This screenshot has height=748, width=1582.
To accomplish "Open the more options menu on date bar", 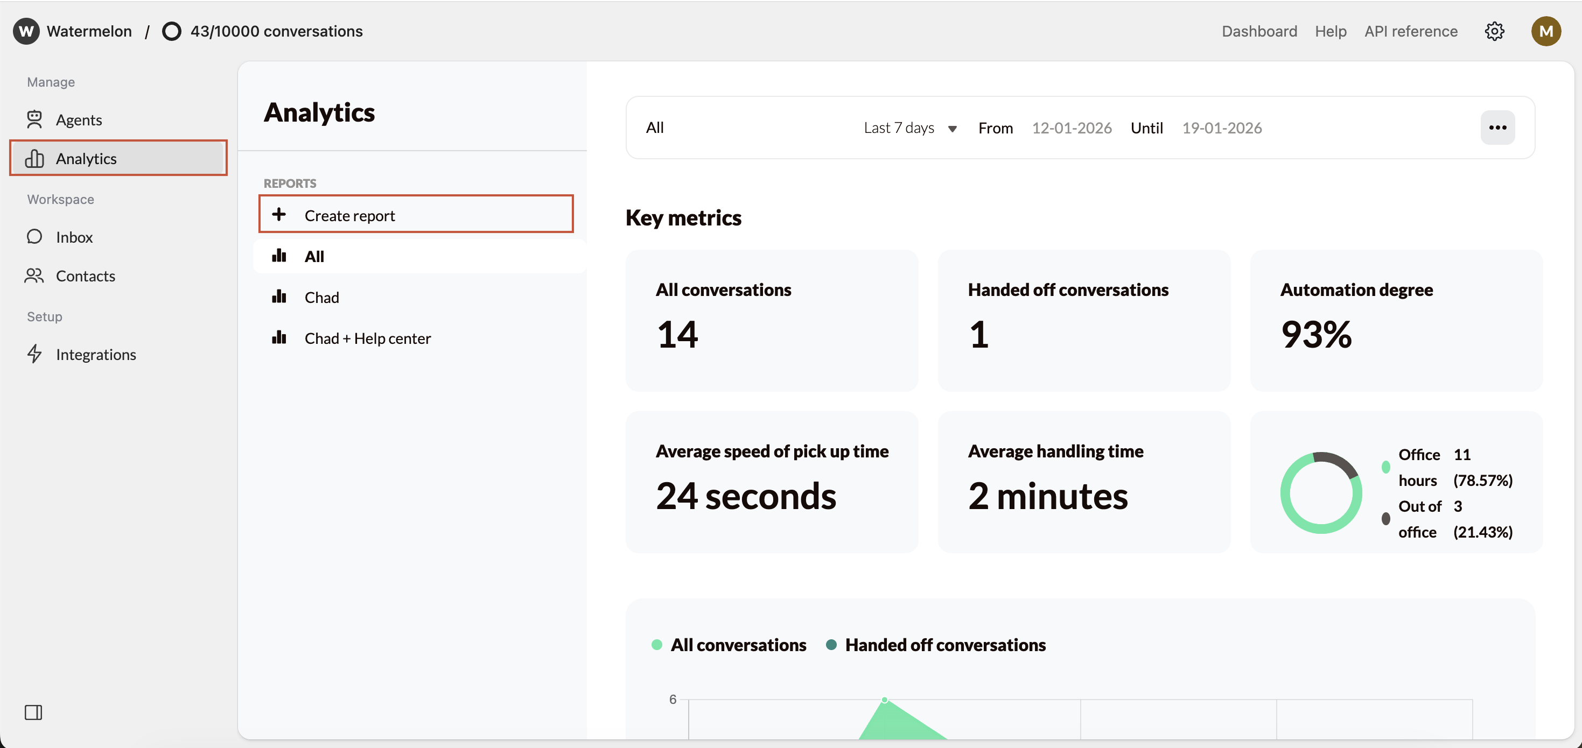I will [x=1498, y=128].
